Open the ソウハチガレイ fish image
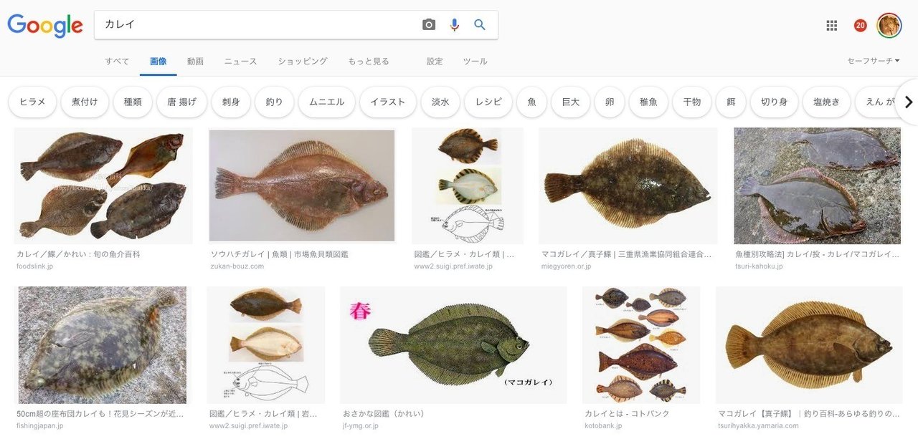 coord(302,186)
